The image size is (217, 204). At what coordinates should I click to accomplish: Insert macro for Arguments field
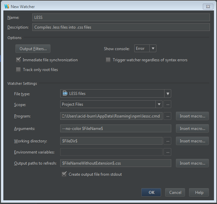click(x=192, y=129)
